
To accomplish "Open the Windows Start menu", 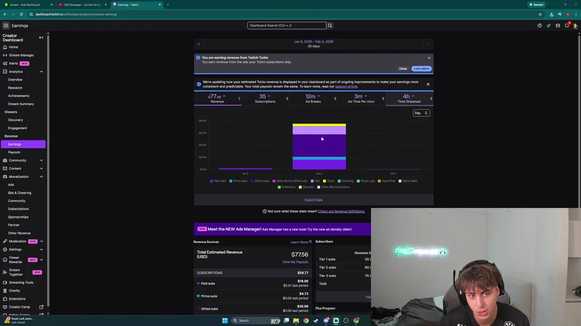I will pos(225,321).
